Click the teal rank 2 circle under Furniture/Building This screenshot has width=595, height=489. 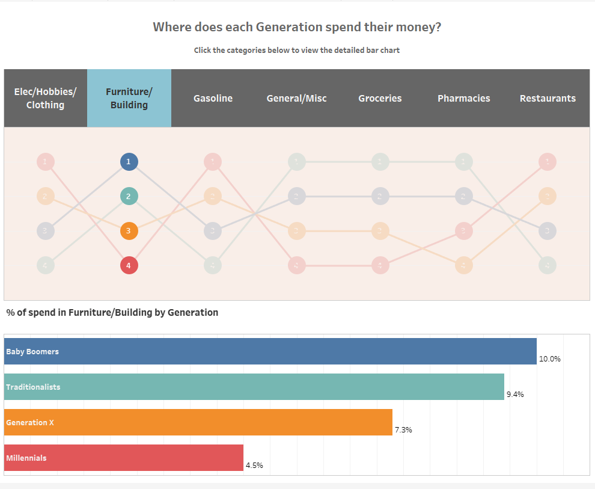[x=129, y=196]
